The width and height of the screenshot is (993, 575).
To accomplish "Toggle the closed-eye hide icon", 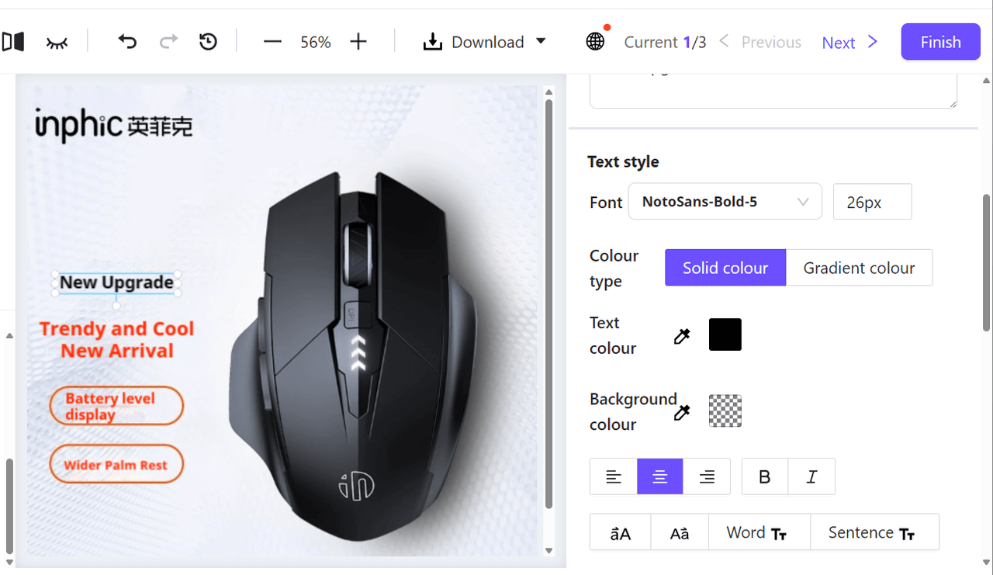I will click(x=57, y=42).
